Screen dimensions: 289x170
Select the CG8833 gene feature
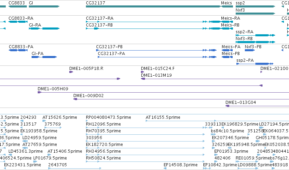(x=18, y=6)
